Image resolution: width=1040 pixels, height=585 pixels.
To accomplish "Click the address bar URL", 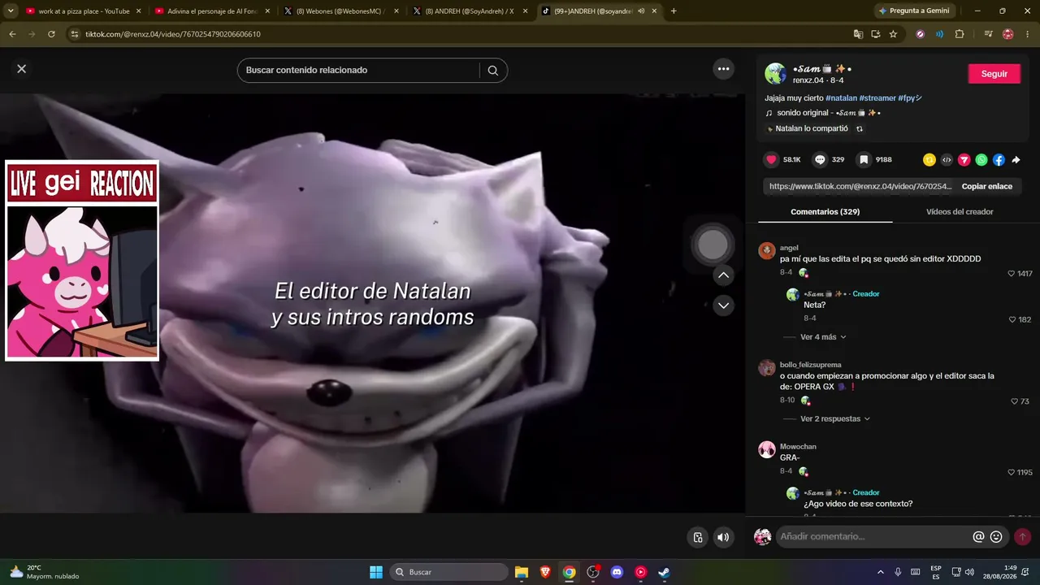I will pyautogui.click(x=172, y=34).
